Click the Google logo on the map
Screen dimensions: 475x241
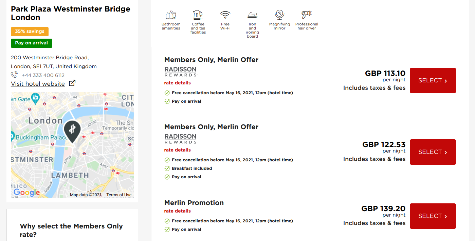[26, 193]
